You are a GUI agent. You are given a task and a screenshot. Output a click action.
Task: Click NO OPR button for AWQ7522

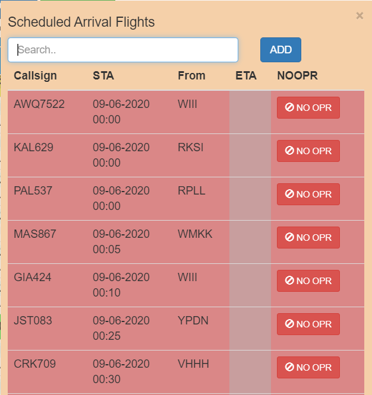[308, 108]
